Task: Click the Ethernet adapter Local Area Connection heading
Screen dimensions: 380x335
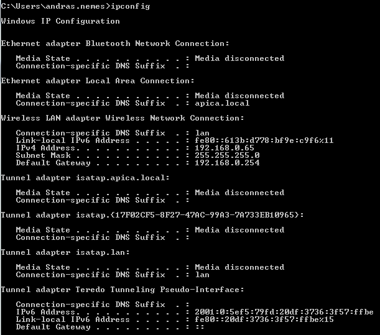Action: pyautogui.click(x=98, y=81)
